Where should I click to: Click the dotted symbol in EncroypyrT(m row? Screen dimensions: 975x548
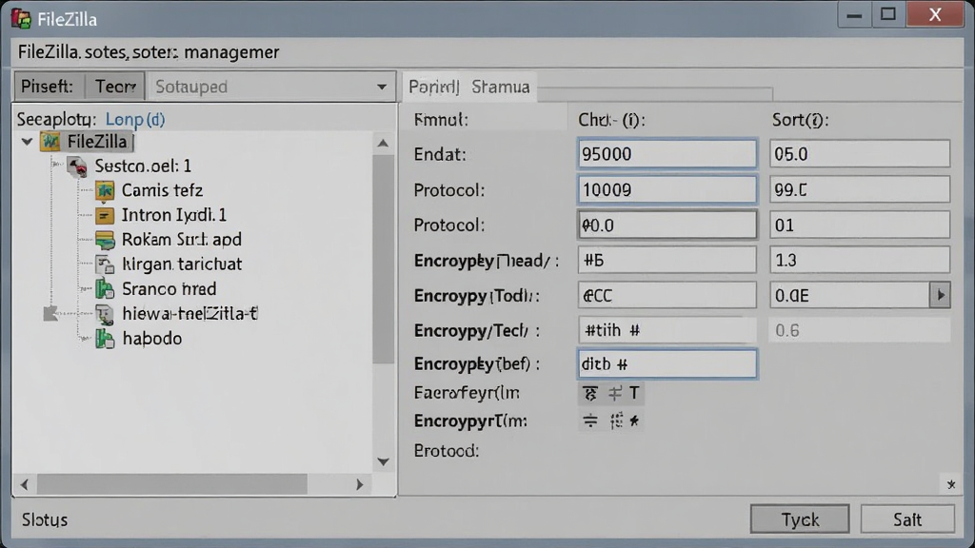click(616, 421)
